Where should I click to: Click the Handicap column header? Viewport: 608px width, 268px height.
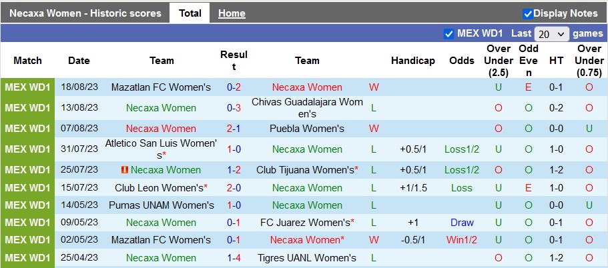[x=413, y=61]
